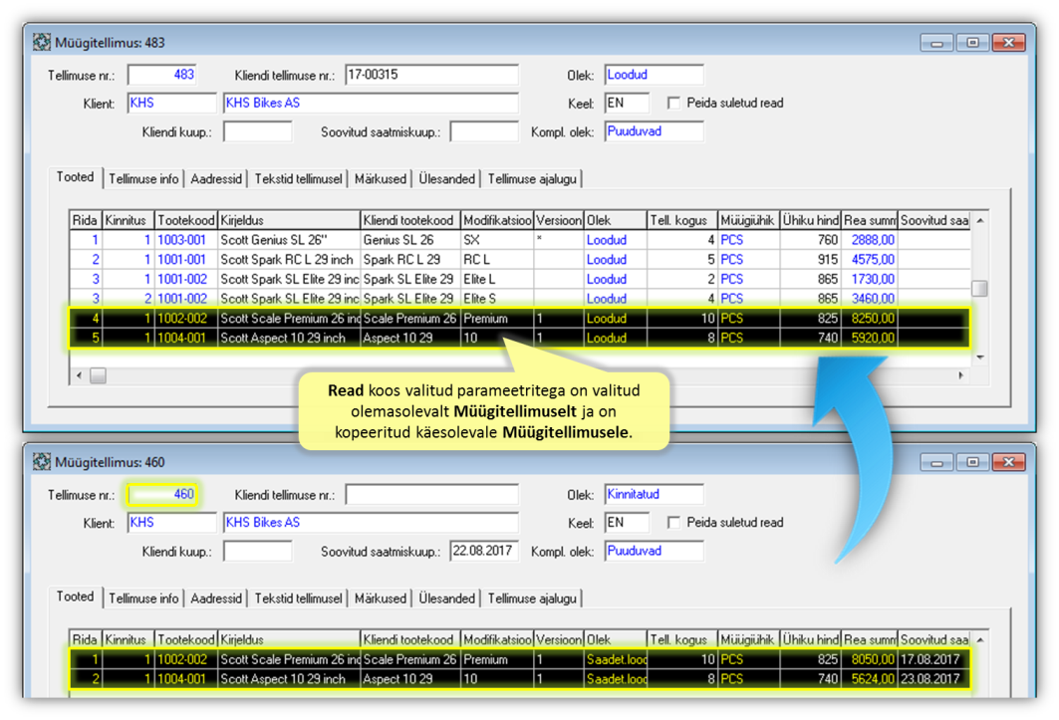Screen dimensions: 1059x720
Task: Click empty Kliendi tellimuse nr. field in order 460
Action: (x=431, y=494)
